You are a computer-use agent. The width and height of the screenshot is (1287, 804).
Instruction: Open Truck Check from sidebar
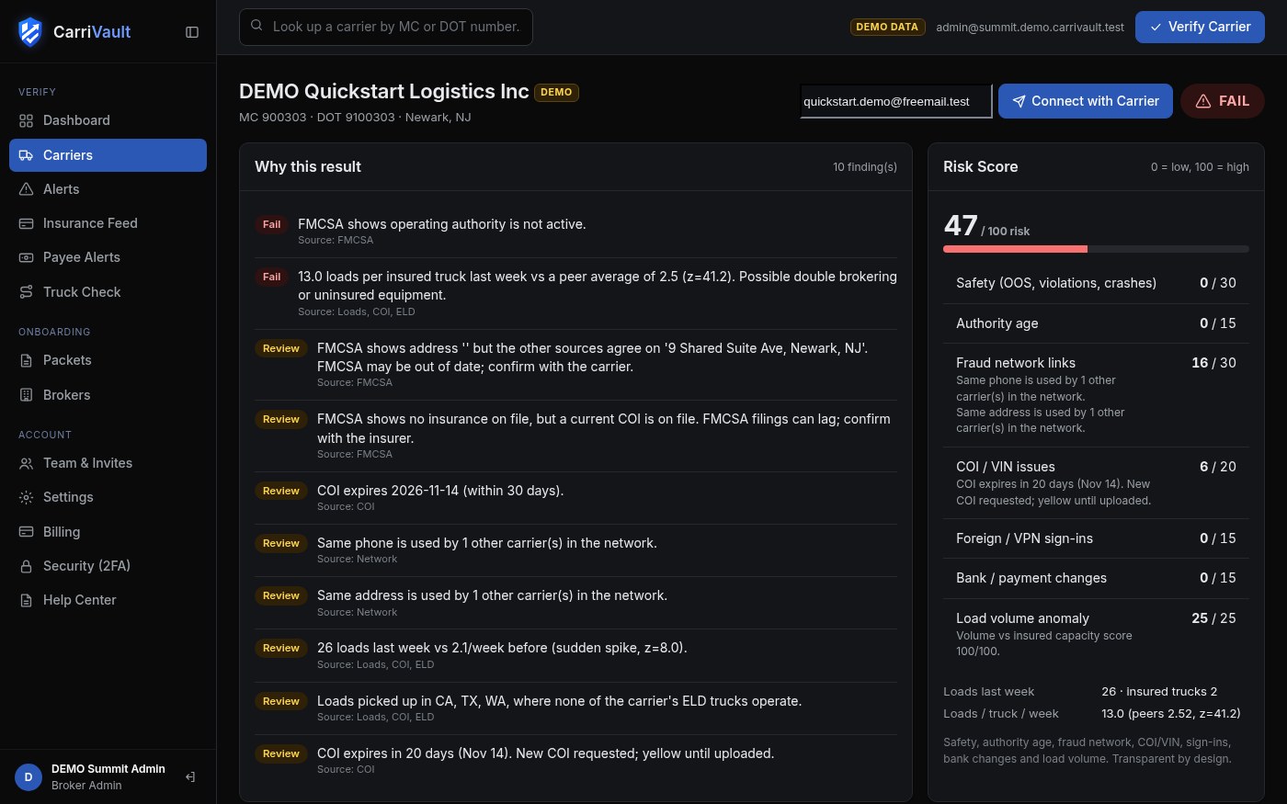(x=108, y=292)
